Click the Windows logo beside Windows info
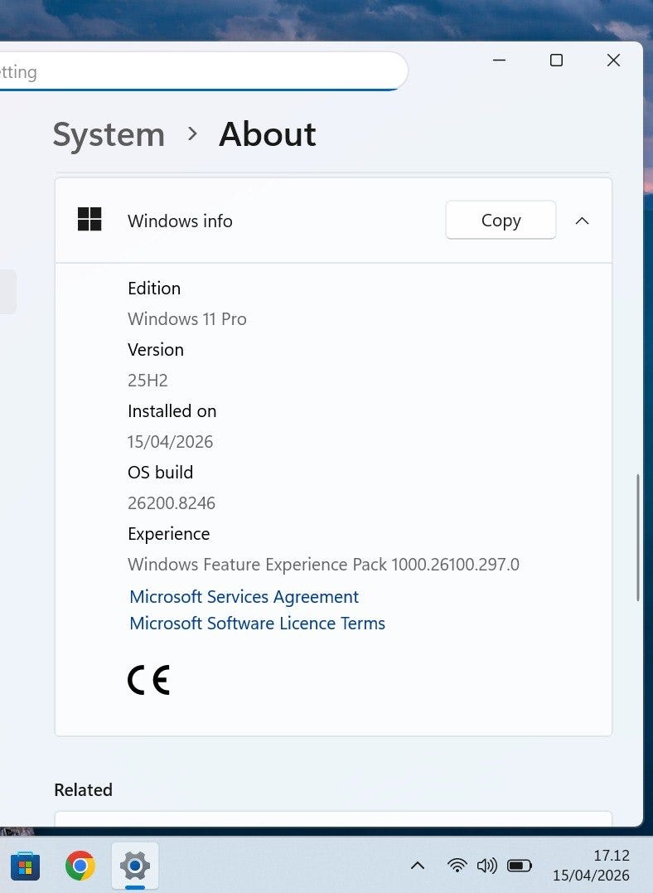This screenshot has height=893, width=653. pyautogui.click(x=89, y=220)
